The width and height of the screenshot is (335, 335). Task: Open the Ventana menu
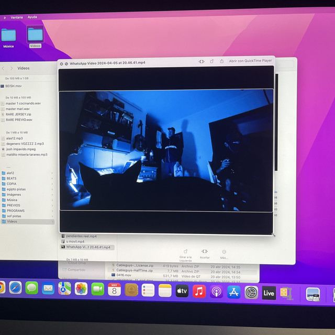(x=18, y=17)
